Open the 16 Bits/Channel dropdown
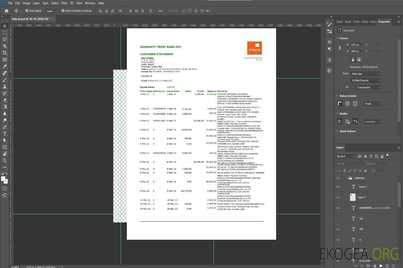Viewport: 403px width, 268px height. point(366,80)
